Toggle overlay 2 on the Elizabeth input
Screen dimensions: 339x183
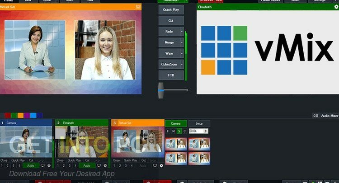[64, 166]
